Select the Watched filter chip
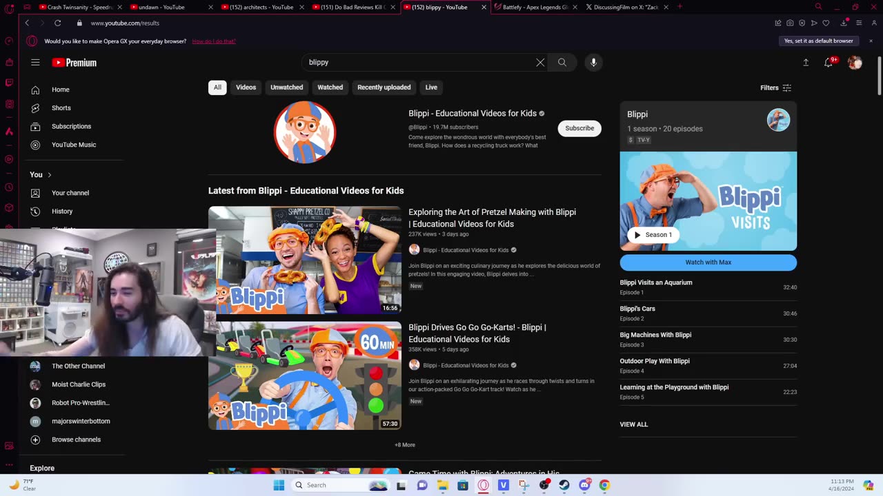 click(330, 87)
